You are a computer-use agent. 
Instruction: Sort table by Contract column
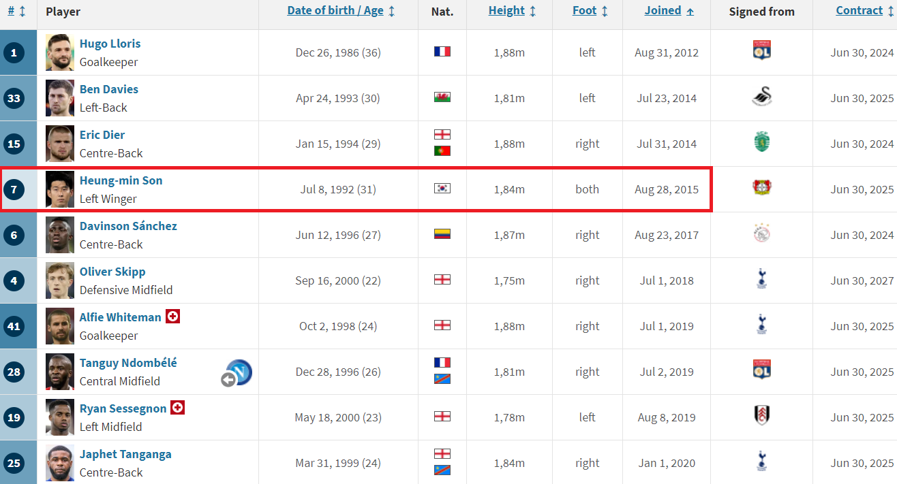click(x=859, y=11)
